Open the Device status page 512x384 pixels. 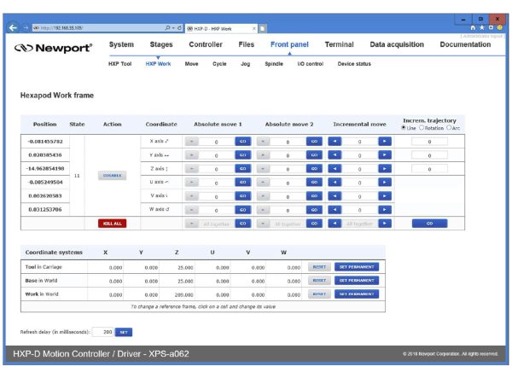[x=354, y=64]
